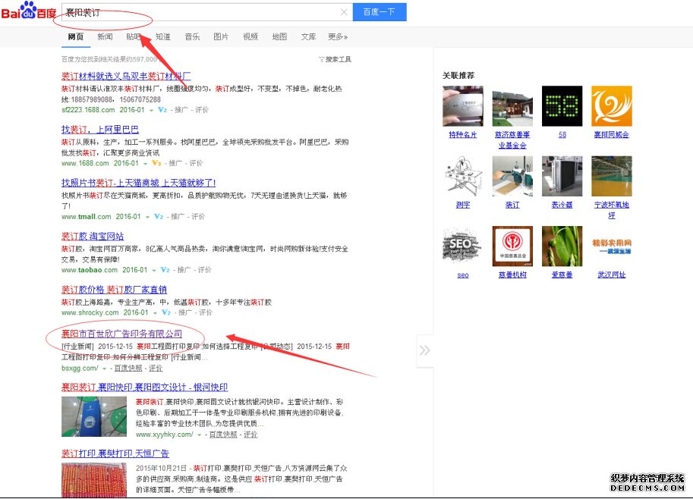This screenshot has width=693, height=499.
Task: Open 襄阳同城会 recommendation thumbnail
Action: (612, 106)
